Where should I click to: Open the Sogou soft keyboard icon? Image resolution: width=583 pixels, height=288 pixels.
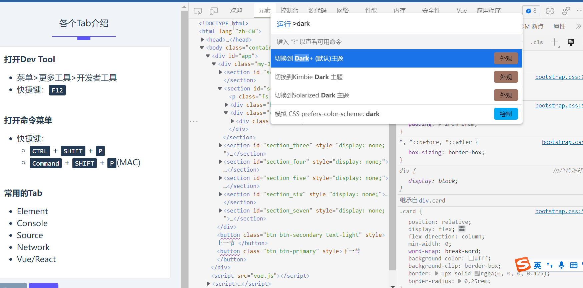[574, 265]
